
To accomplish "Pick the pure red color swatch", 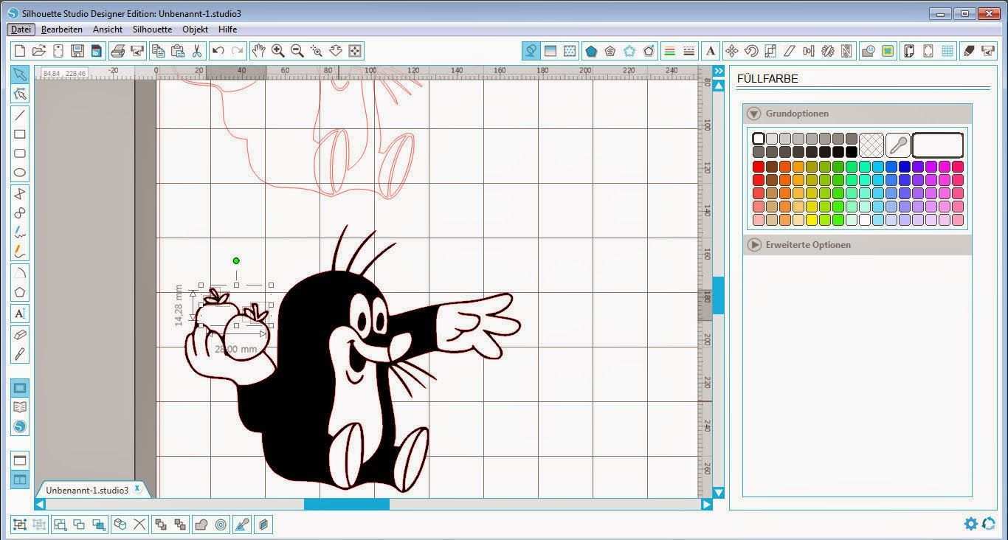I will (759, 167).
